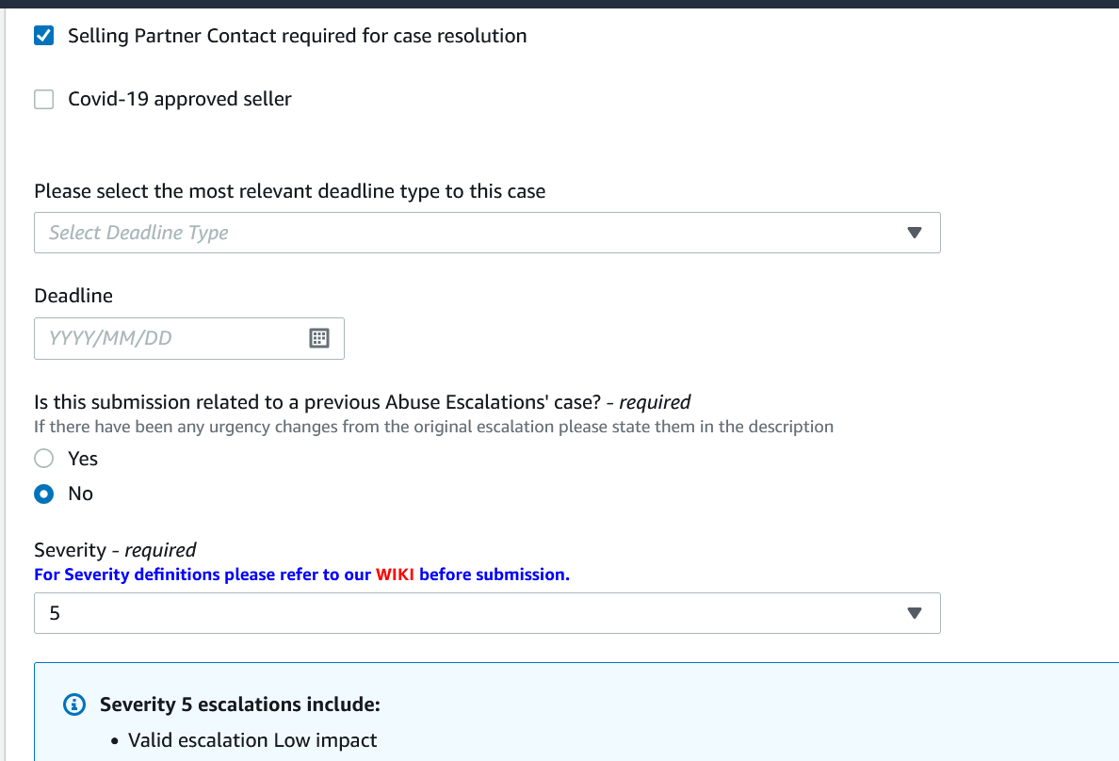The height and width of the screenshot is (761, 1119).
Task: Click the 'No' option label
Action: (x=81, y=494)
